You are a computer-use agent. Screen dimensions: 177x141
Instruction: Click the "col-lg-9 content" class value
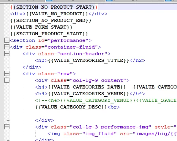(98, 80)
